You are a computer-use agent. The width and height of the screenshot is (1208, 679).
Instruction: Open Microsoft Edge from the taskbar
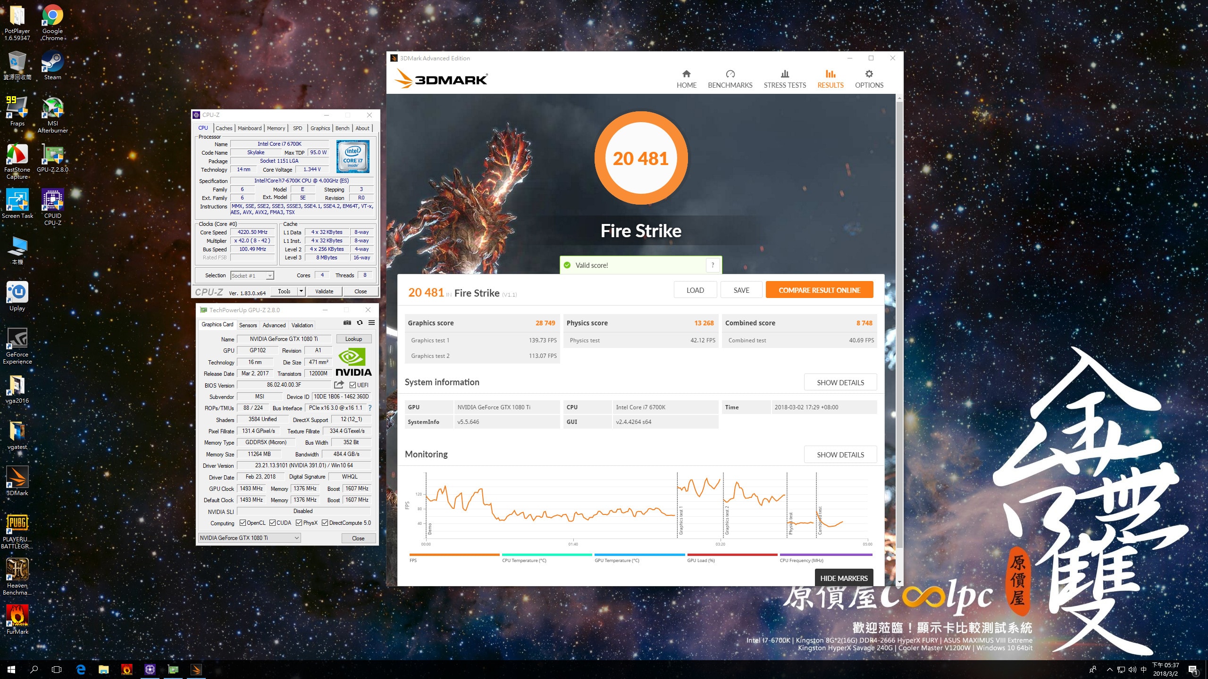pos(81,670)
